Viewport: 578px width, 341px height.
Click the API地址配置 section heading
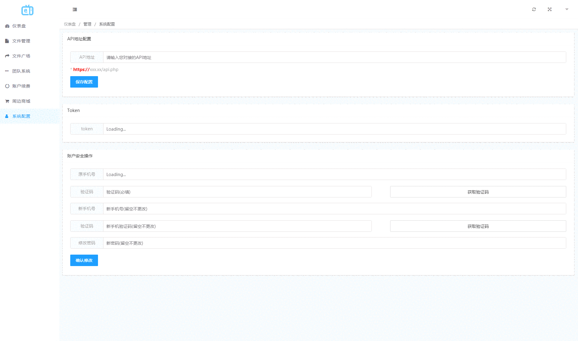coord(79,39)
